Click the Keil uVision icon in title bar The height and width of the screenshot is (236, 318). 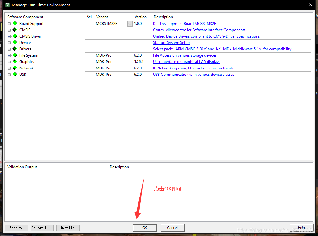(x=8, y=5)
